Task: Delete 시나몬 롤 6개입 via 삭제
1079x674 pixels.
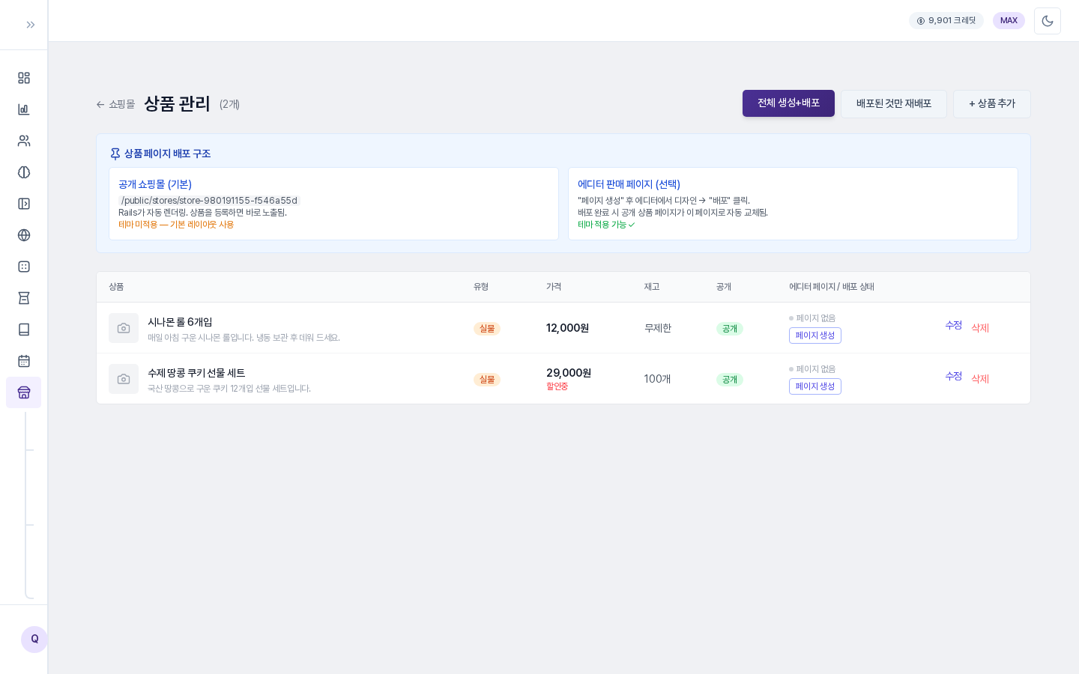Action: click(980, 328)
